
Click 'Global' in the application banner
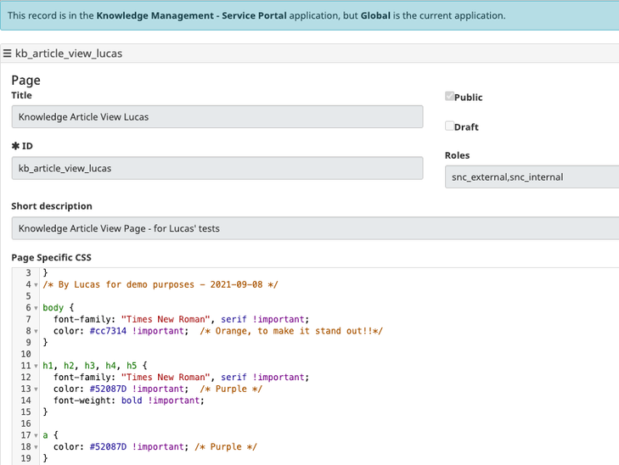[x=375, y=16]
